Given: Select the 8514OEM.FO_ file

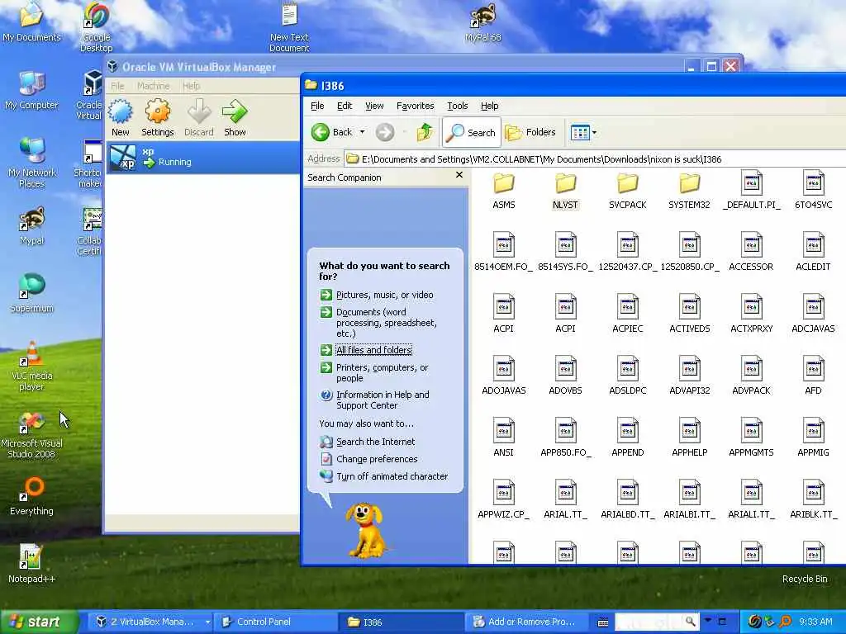Looking at the screenshot, I should pos(503,252).
